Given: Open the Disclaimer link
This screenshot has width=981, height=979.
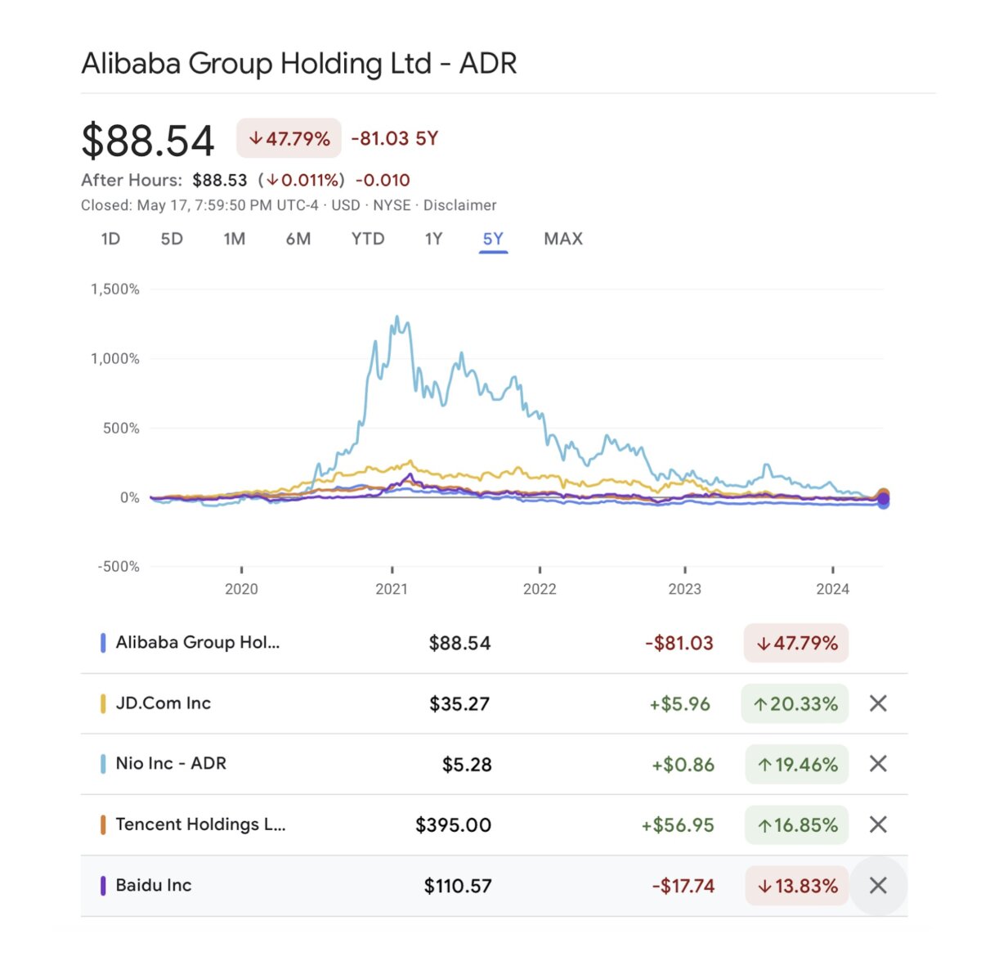Looking at the screenshot, I should click(460, 205).
